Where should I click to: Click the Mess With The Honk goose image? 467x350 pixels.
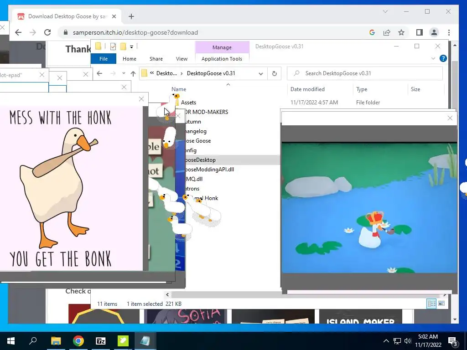click(x=71, y=188)
